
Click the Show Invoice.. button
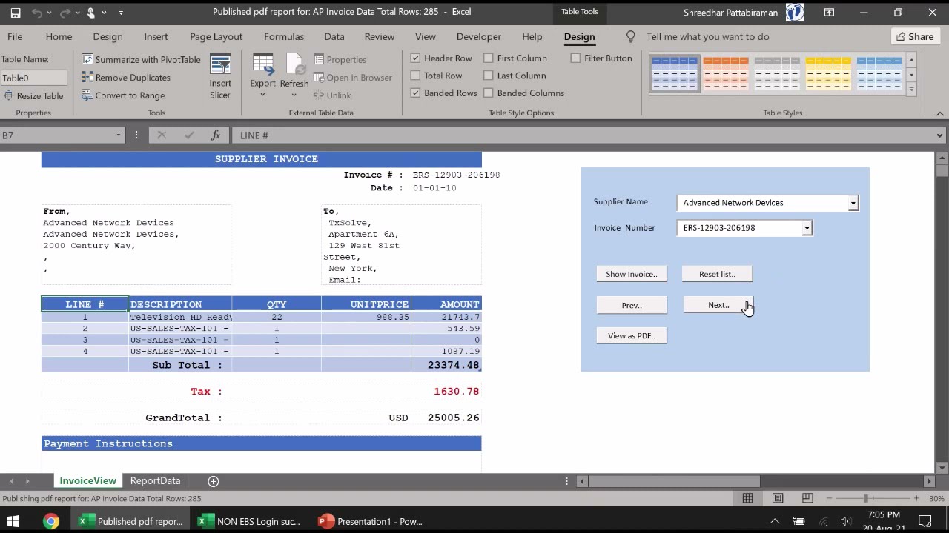[632, 275]
